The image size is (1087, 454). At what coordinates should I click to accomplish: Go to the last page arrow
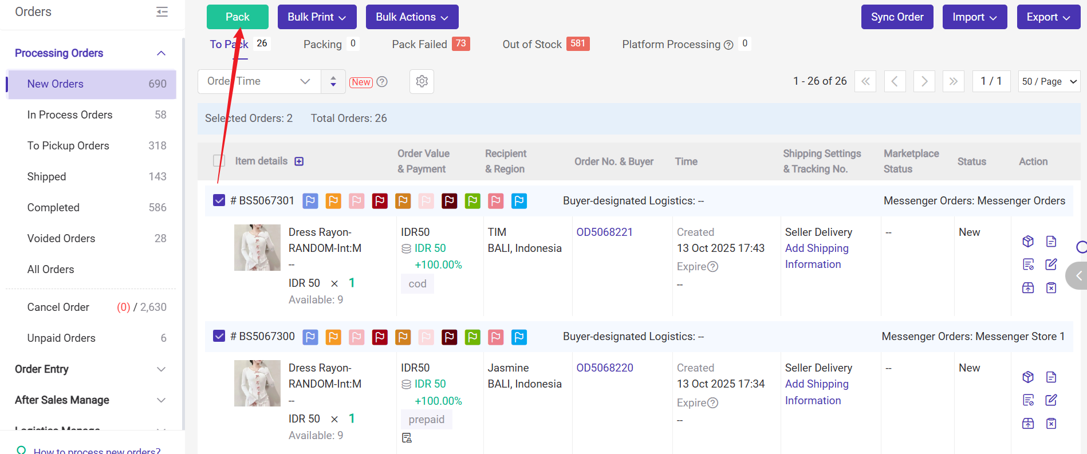click(953, 81)
